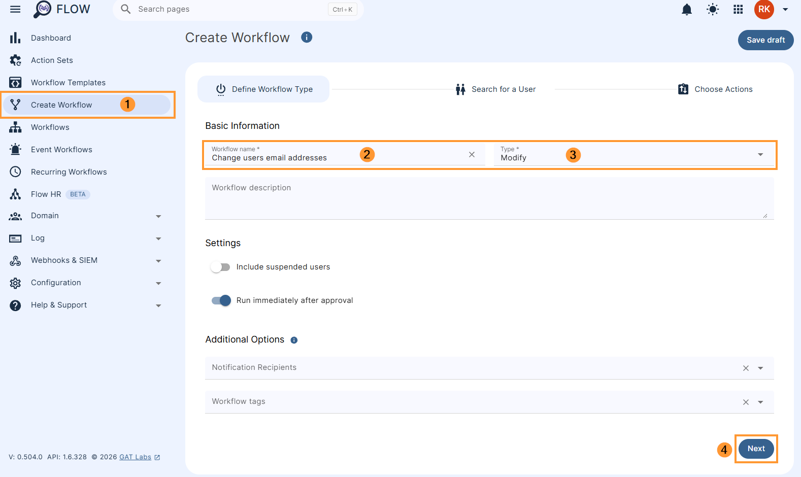
Task: Select the Search for a User step
Action: click(x=495, y=89)
